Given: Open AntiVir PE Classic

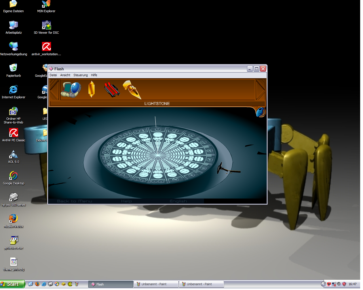Looking at the screenshot, I should [13, 133].
